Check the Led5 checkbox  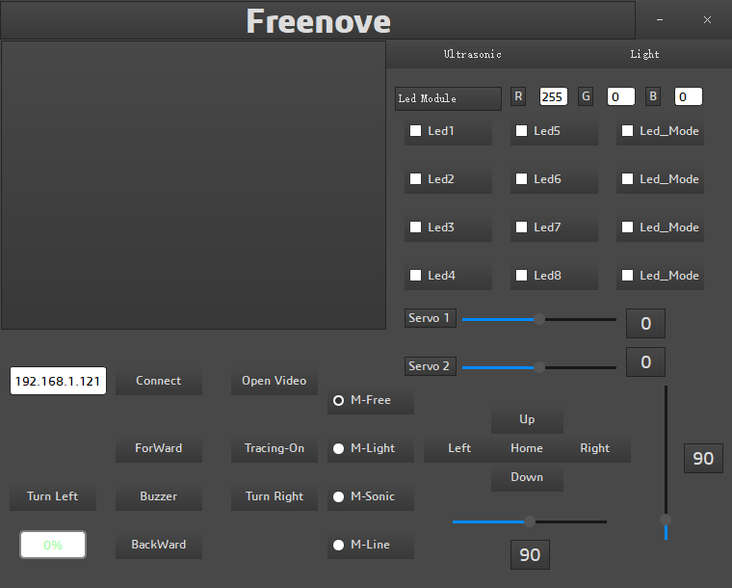(521, 131)
